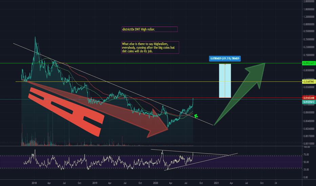This screenshot has width=316, height=186.
Task: Click the 0.00110000 price axis label
Action: (x=309, y=144)
